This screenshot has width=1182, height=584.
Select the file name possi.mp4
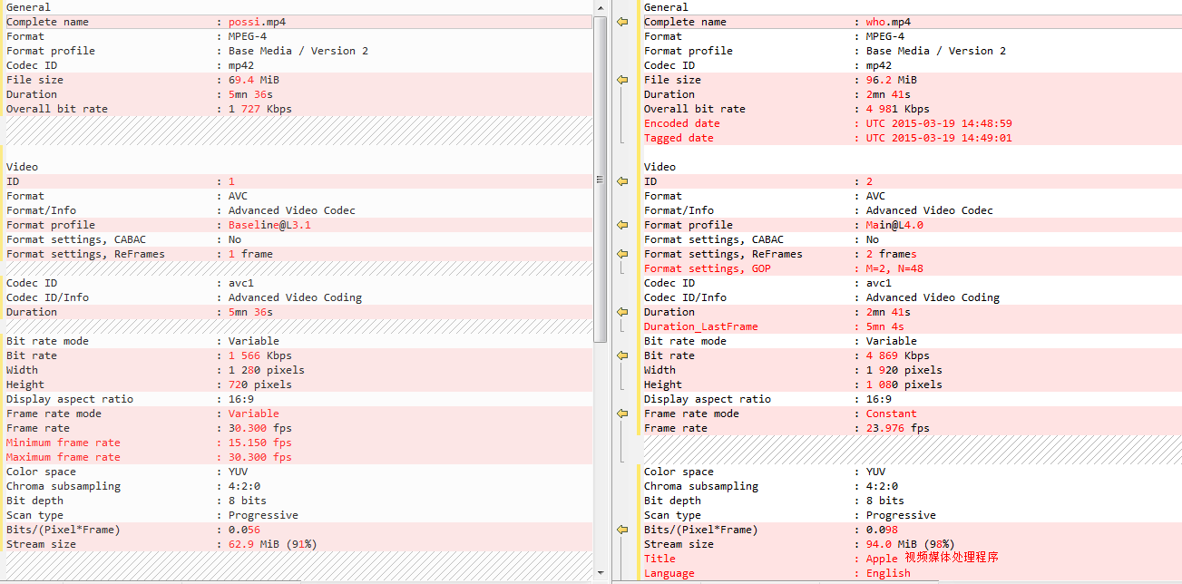click(x=257, y=22)
